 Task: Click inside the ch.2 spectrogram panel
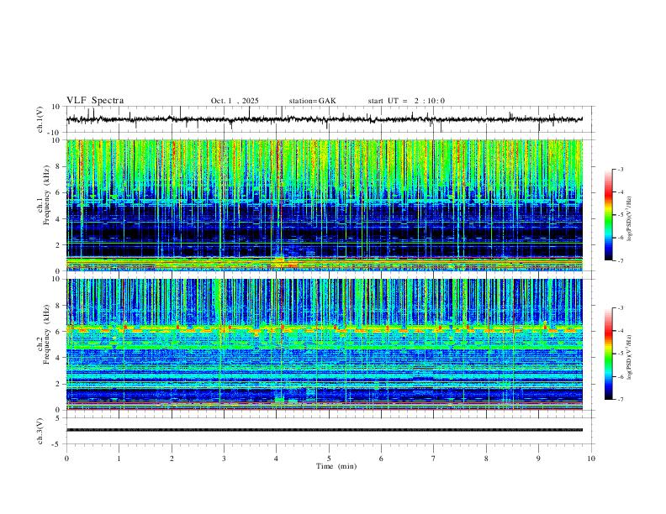point(324,344)
